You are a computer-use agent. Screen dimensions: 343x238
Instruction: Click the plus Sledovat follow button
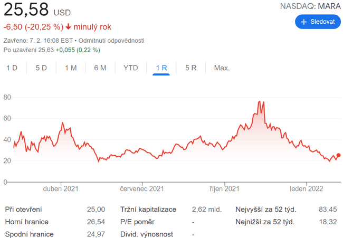click(x=318, y=22)
